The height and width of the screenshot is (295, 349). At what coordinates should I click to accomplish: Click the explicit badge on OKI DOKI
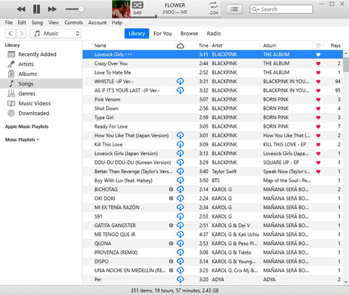click(x=171, y=198)
